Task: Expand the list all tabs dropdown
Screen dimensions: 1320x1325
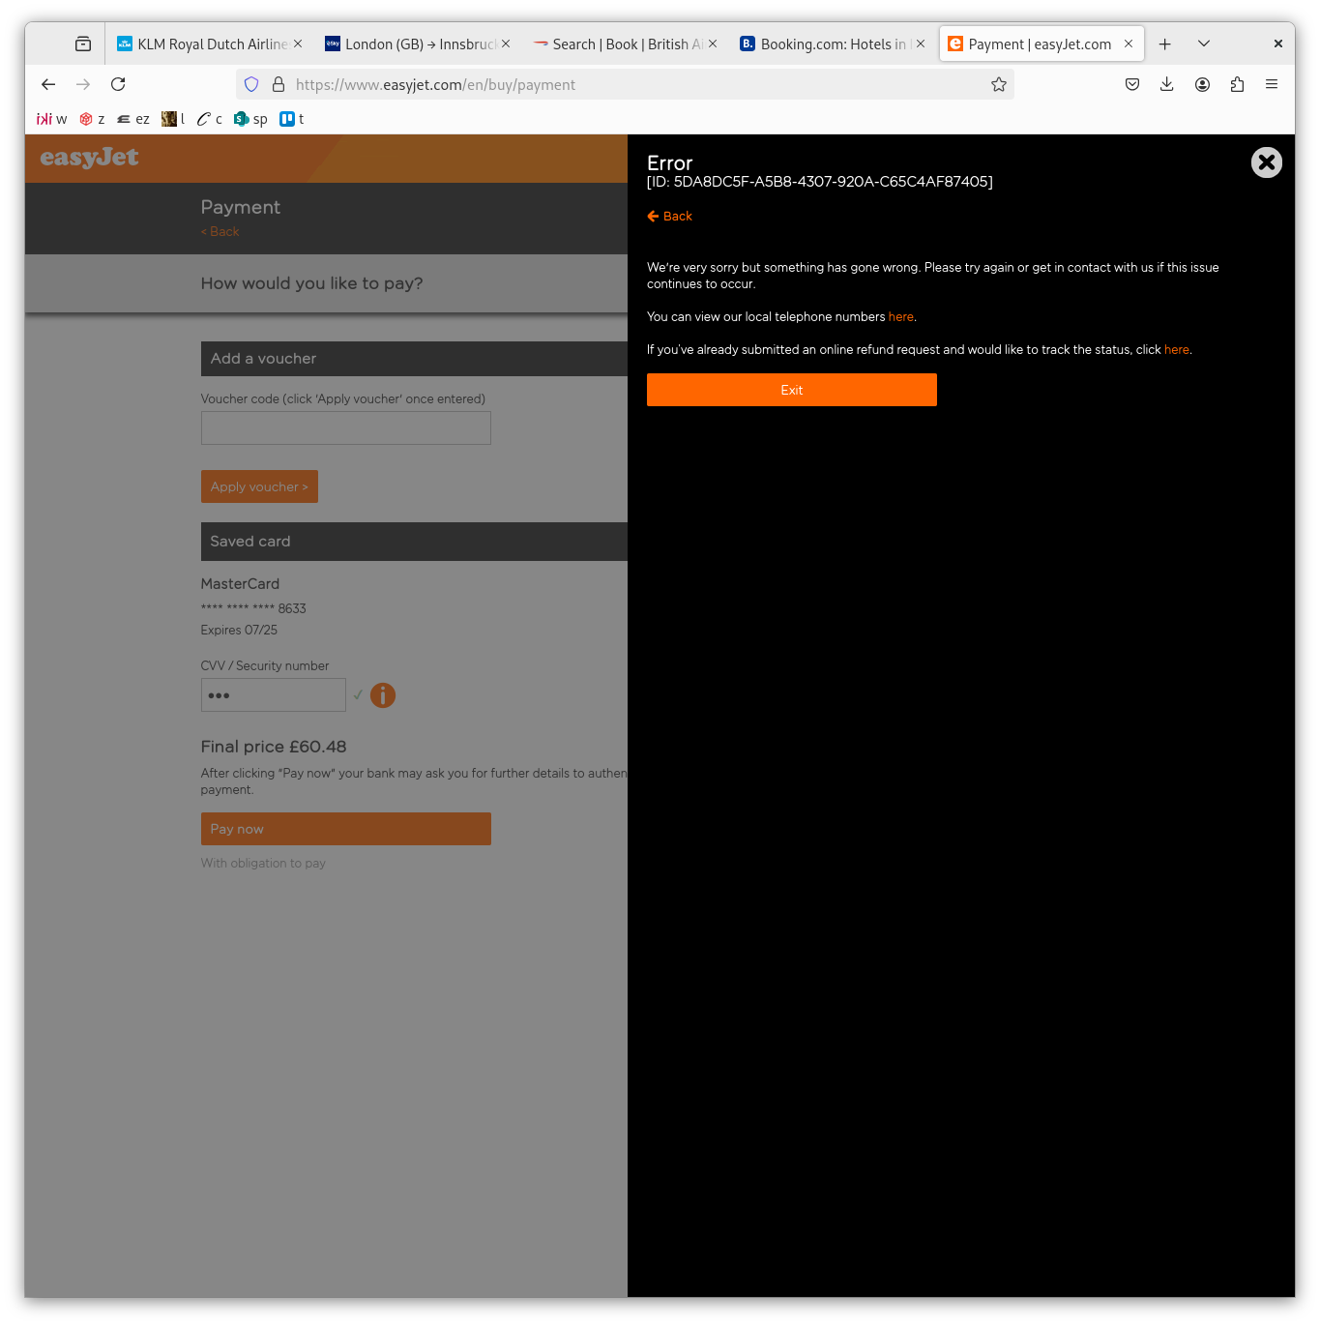Action: pos(1204,44)
